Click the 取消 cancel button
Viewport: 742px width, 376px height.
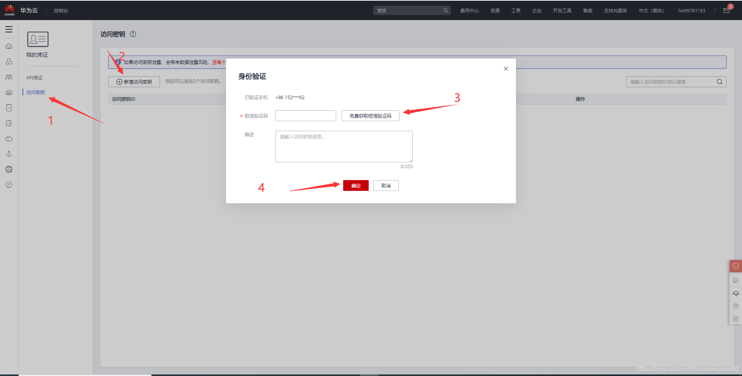386,185
